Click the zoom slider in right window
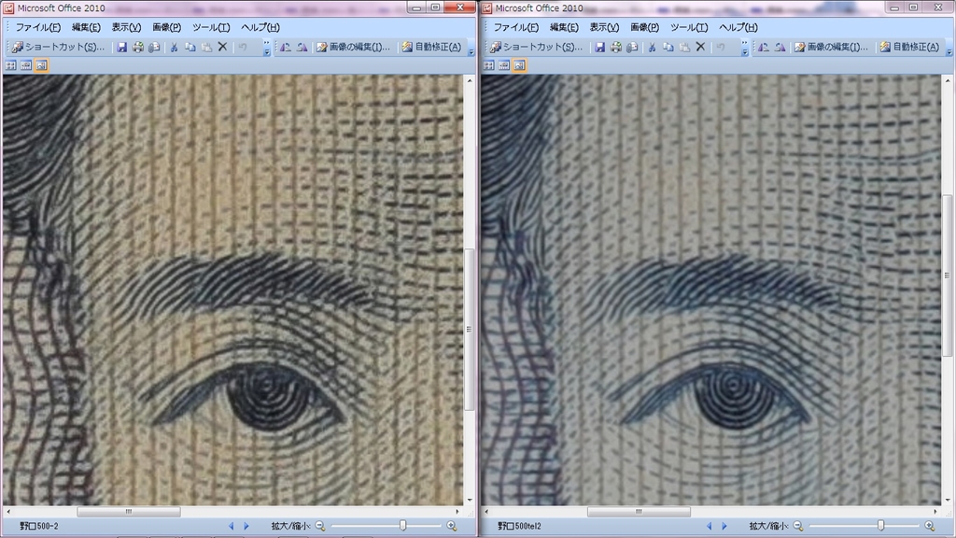The width and height of the screenshot is (956, 538). pos(880,525)
